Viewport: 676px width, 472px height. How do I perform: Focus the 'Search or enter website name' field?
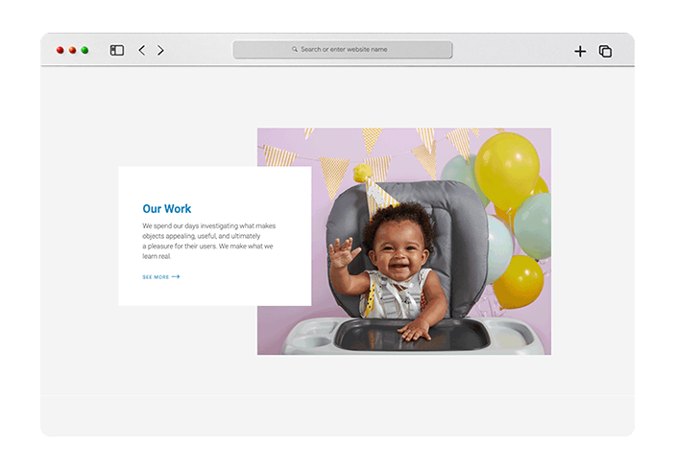click(344, 49)
